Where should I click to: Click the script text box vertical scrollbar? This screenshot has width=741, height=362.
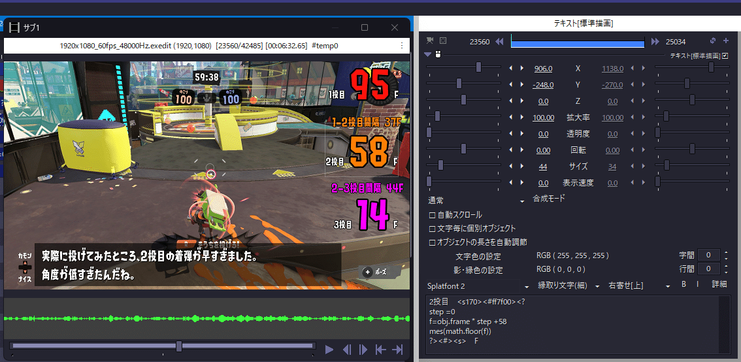coord(724,325)
